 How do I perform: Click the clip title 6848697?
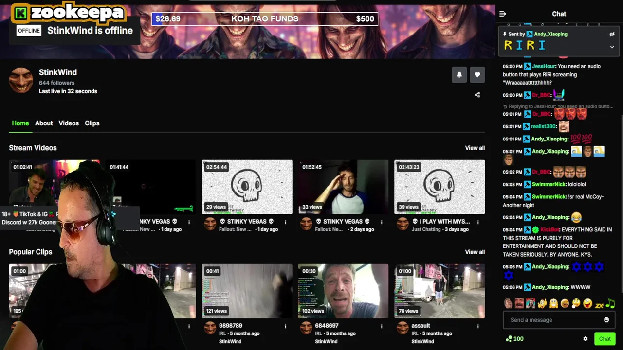pos(327,326)
